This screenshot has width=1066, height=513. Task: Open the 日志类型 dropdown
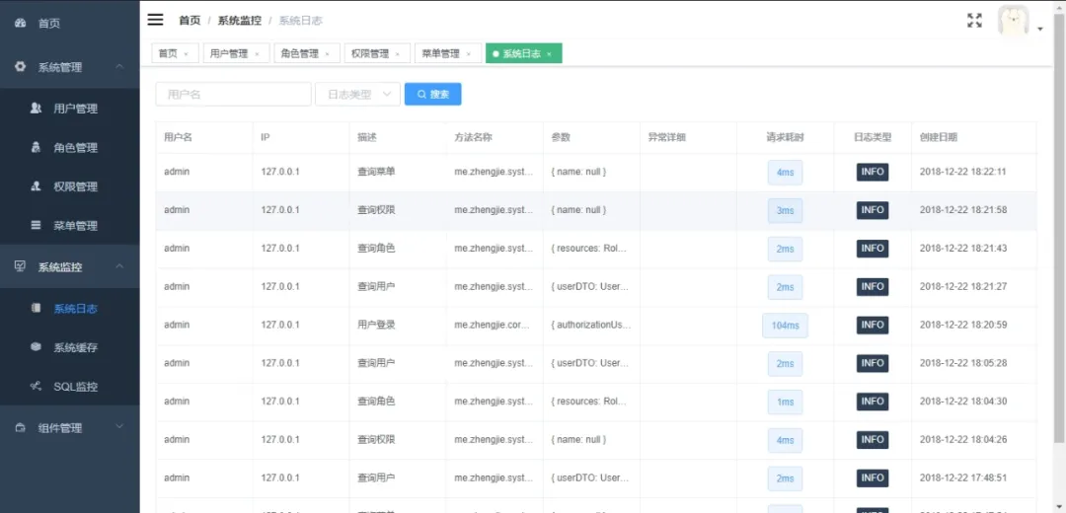tap(357, 95)
